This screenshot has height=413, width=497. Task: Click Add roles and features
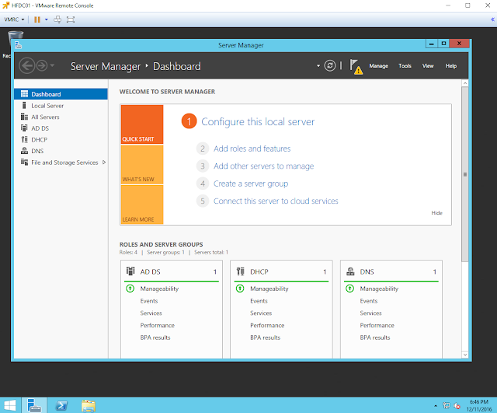252,149
